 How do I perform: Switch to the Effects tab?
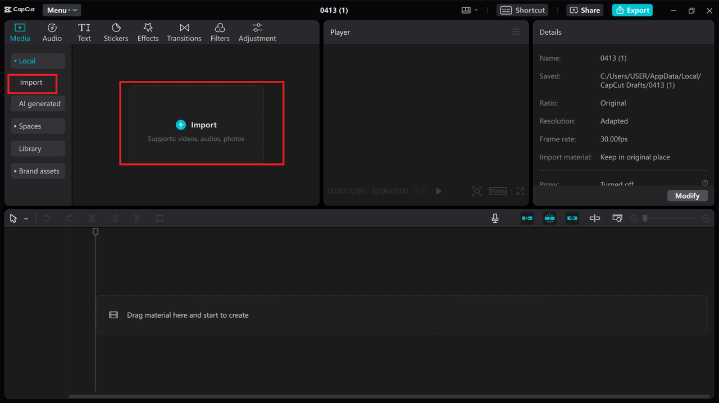click(148, 33)
